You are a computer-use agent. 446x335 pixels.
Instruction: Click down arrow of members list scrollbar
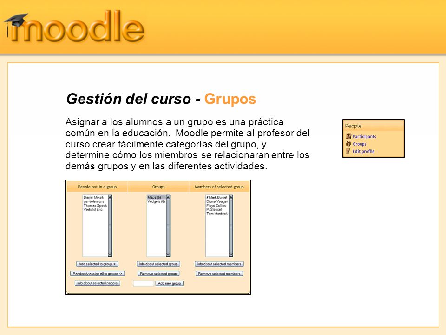231,255
